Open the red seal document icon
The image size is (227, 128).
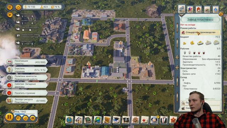pos(145,120)
